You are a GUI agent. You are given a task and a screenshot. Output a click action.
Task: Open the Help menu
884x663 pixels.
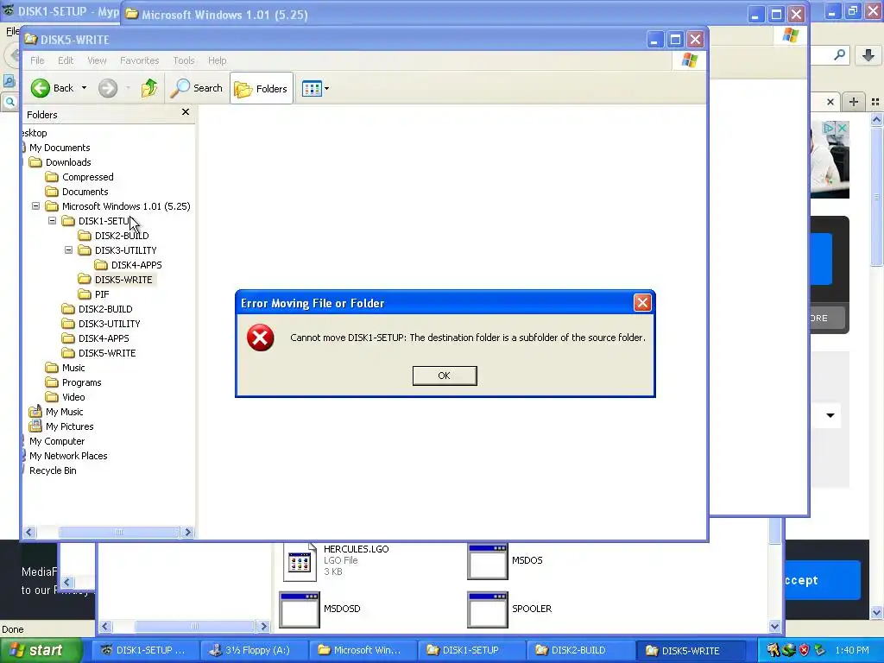[217, 60]
